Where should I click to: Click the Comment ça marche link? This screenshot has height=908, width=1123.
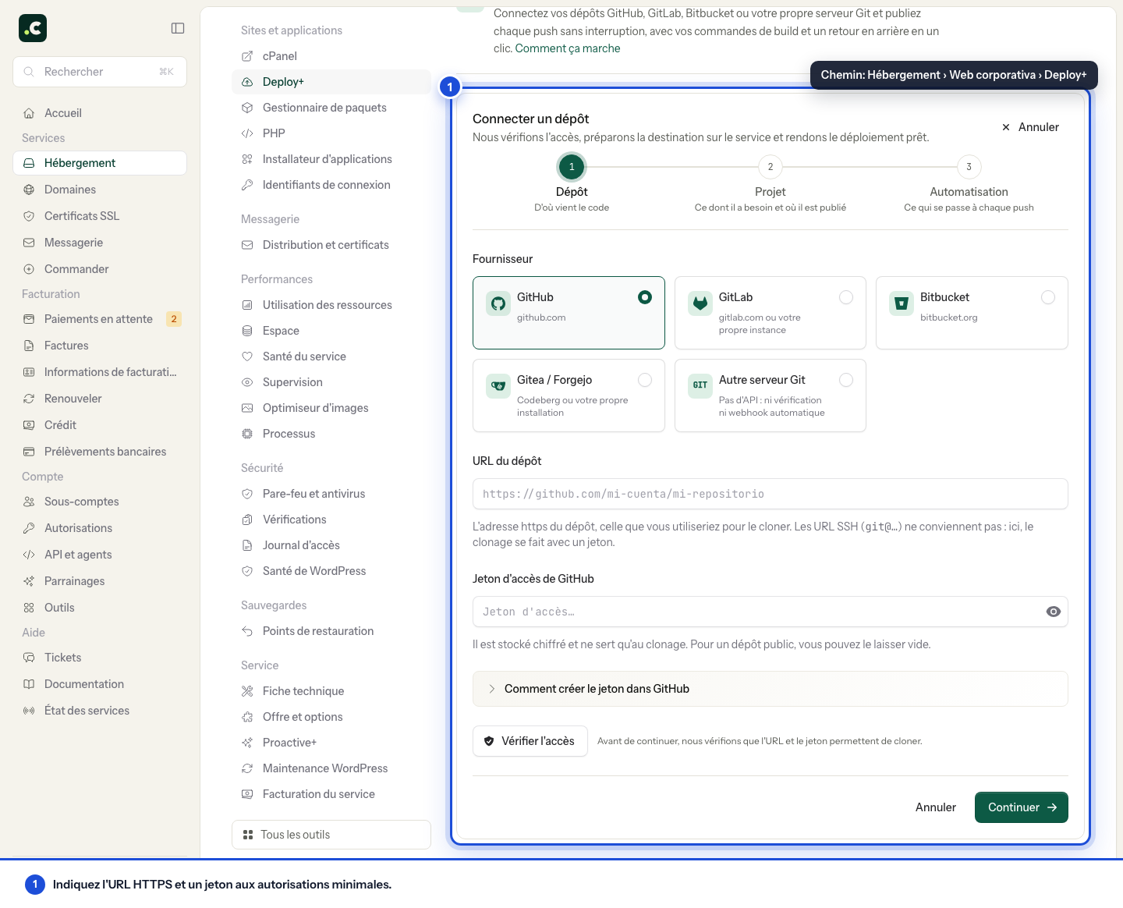pos(568,48)
